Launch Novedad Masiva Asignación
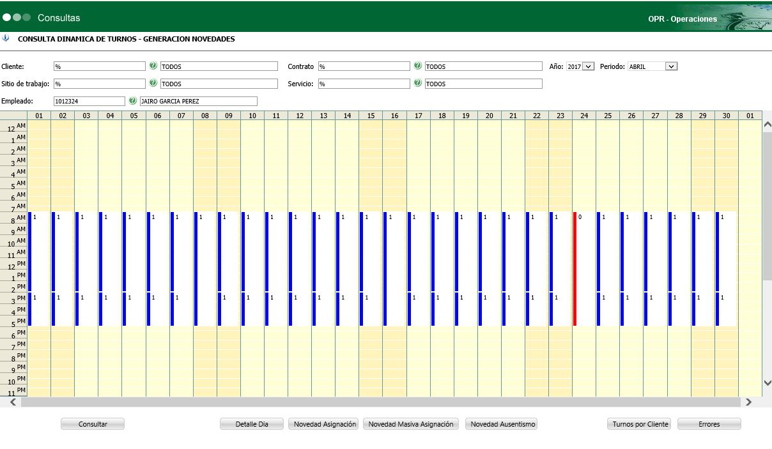772x449 pixels. [410, 424]
